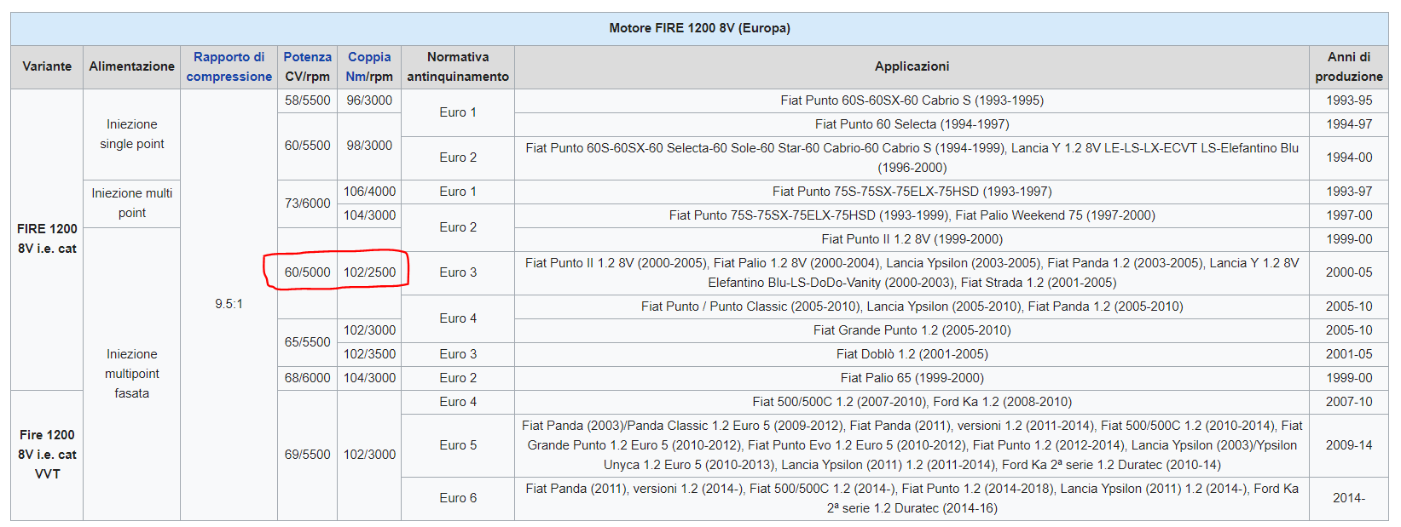This screenshot has height=527, width=1401.
Task: Select the Fire 1200 8V i.e. cat VVT cell
Action: coord(47,455)
